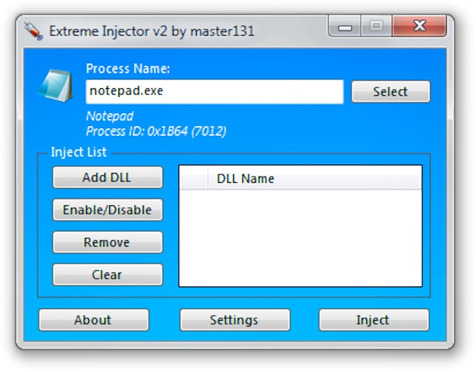Screen dimensions: 476x372
Task: Click the window title text
Action: (151, 31)
